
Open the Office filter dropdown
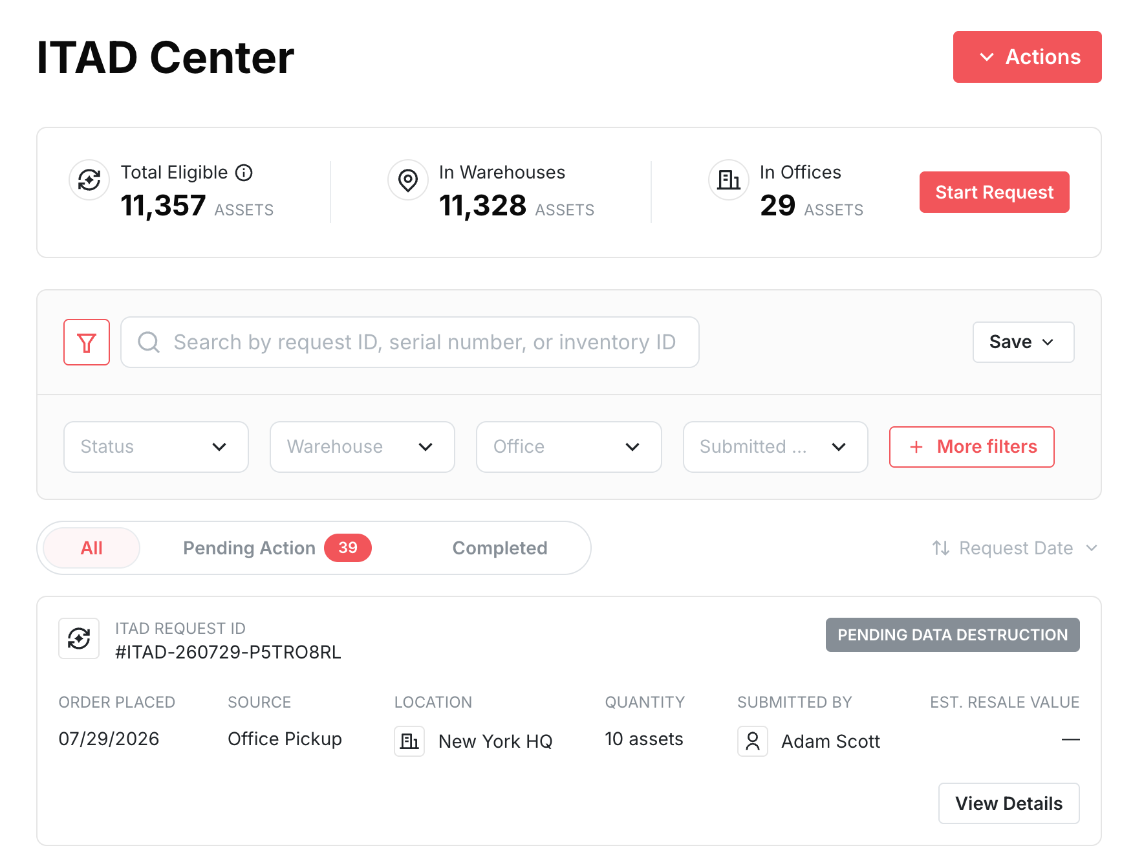point(569,447)
